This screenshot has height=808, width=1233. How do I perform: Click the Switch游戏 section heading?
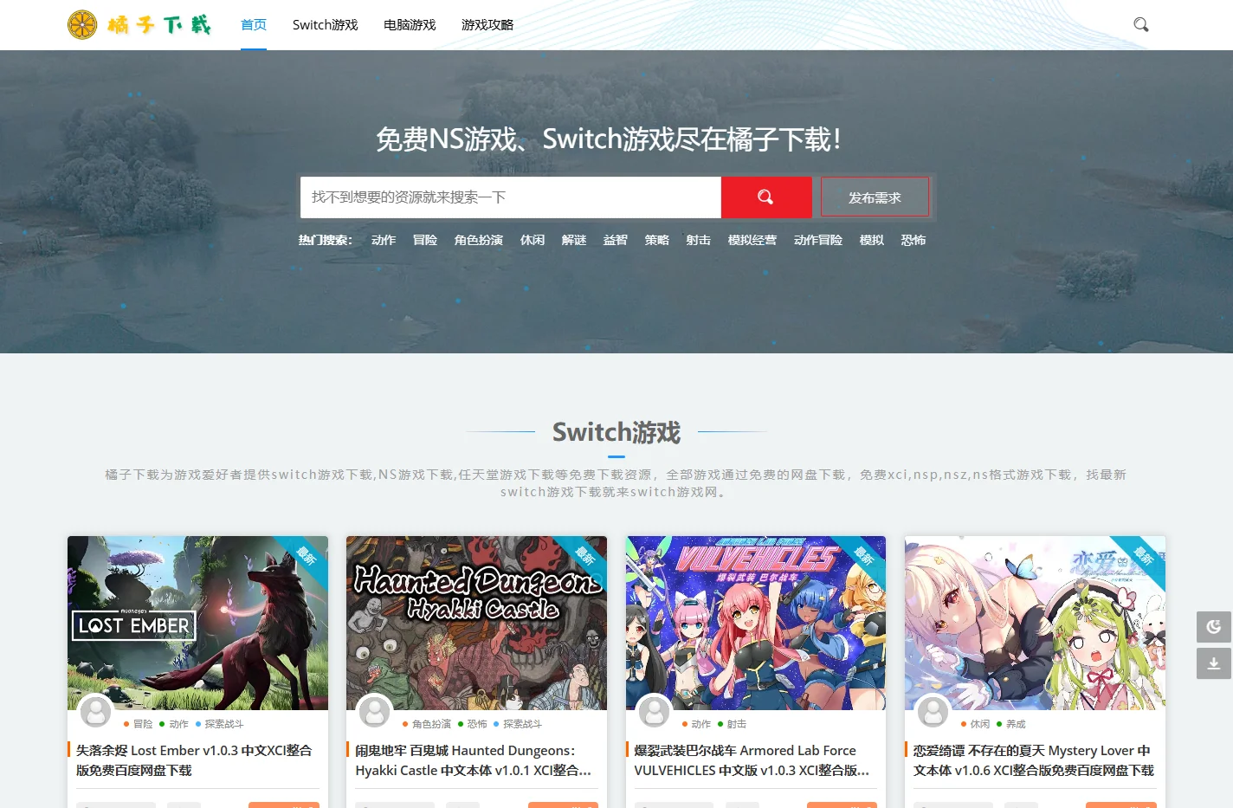(x=616, y=431)
